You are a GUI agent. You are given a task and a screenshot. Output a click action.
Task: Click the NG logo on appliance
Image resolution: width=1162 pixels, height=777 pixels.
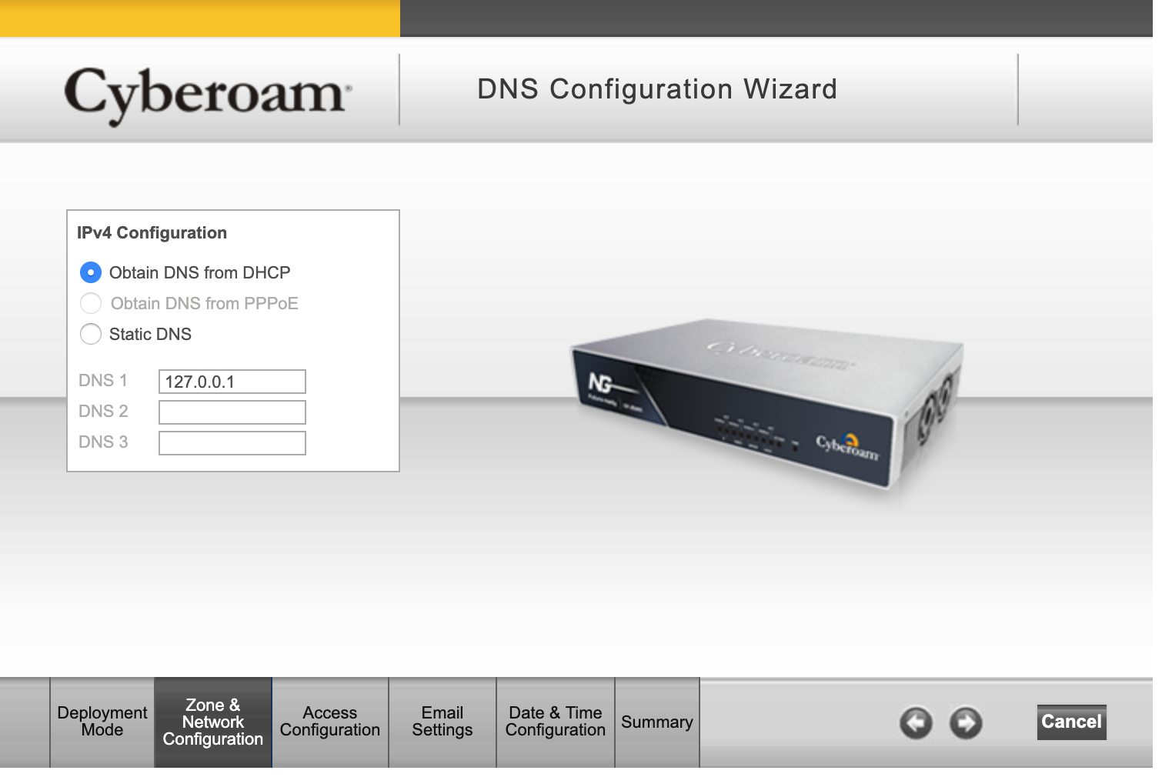tap(601, 382)
